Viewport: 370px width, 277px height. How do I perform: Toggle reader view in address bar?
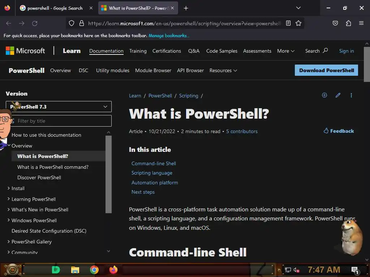(x=288, y=23)
